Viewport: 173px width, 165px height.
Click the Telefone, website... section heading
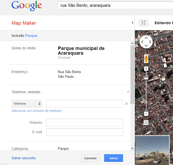(27, 92)
